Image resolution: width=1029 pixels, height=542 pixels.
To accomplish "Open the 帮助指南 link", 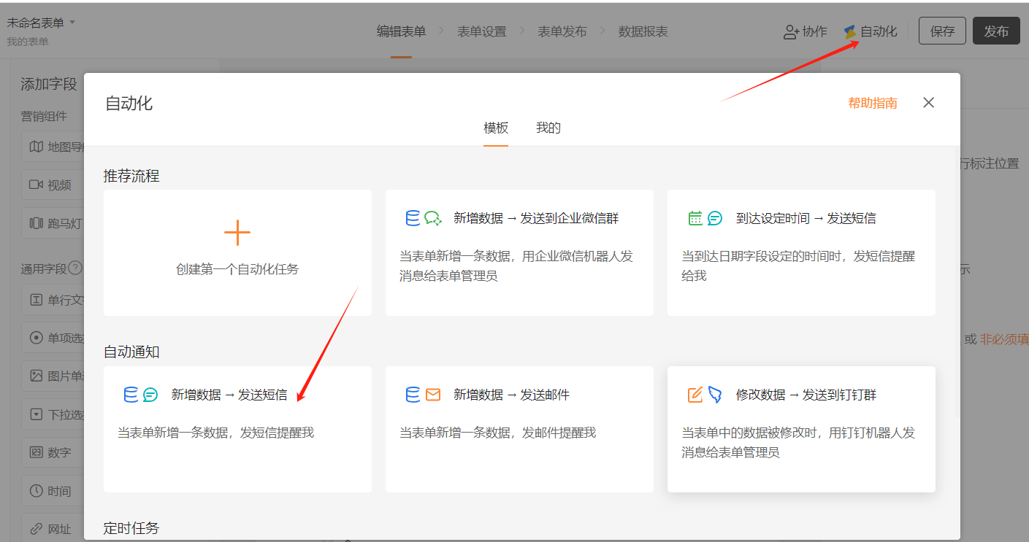I will pyautogui.click(x=873, y=103).
